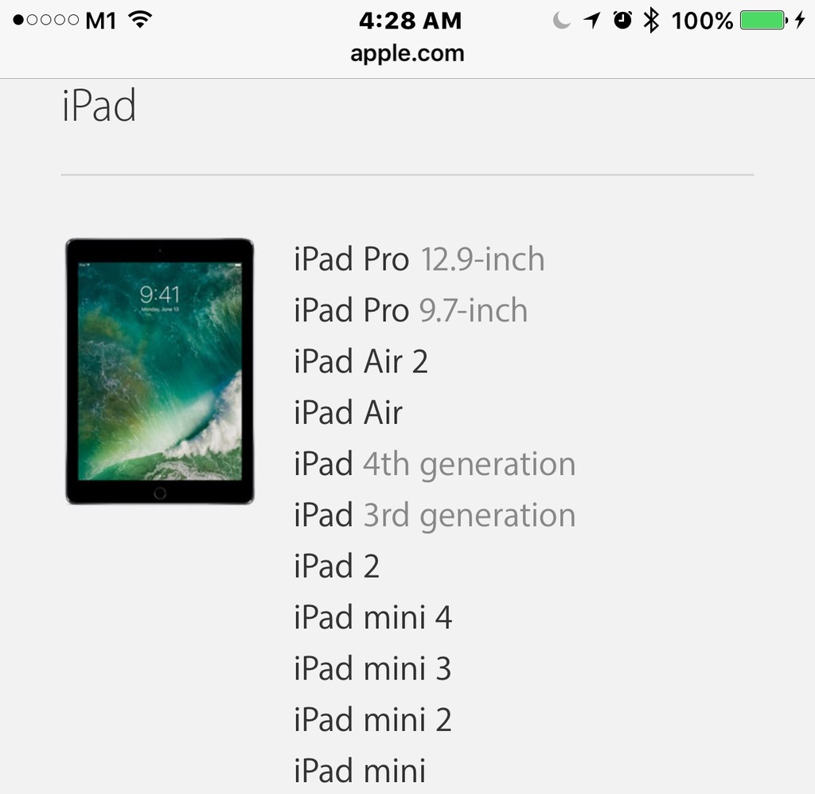Tap the Wi-Fi status icon
Screen dimensions: 815x794
[140, 20]
